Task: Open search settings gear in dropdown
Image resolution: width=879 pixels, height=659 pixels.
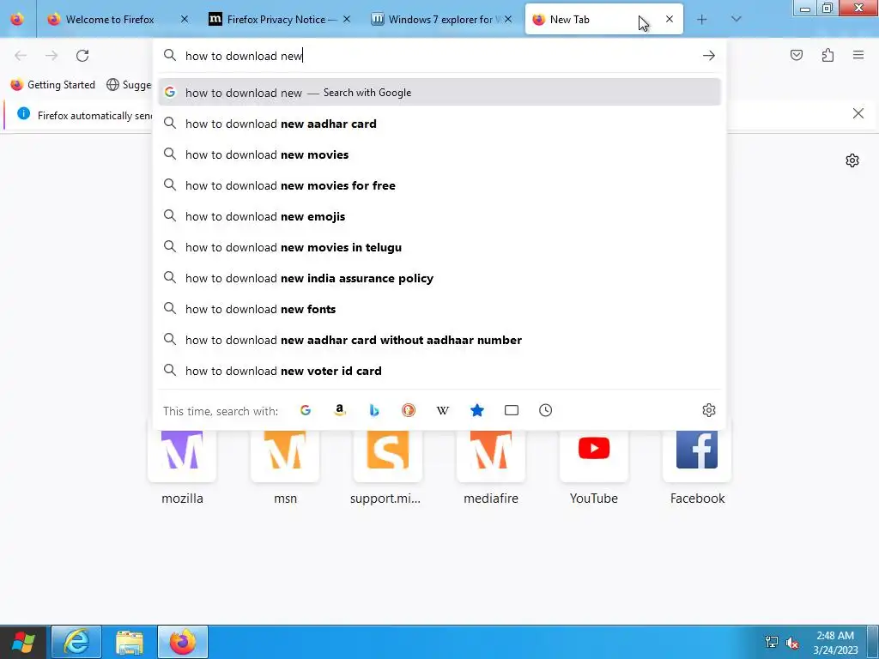Action: point(708,410)
